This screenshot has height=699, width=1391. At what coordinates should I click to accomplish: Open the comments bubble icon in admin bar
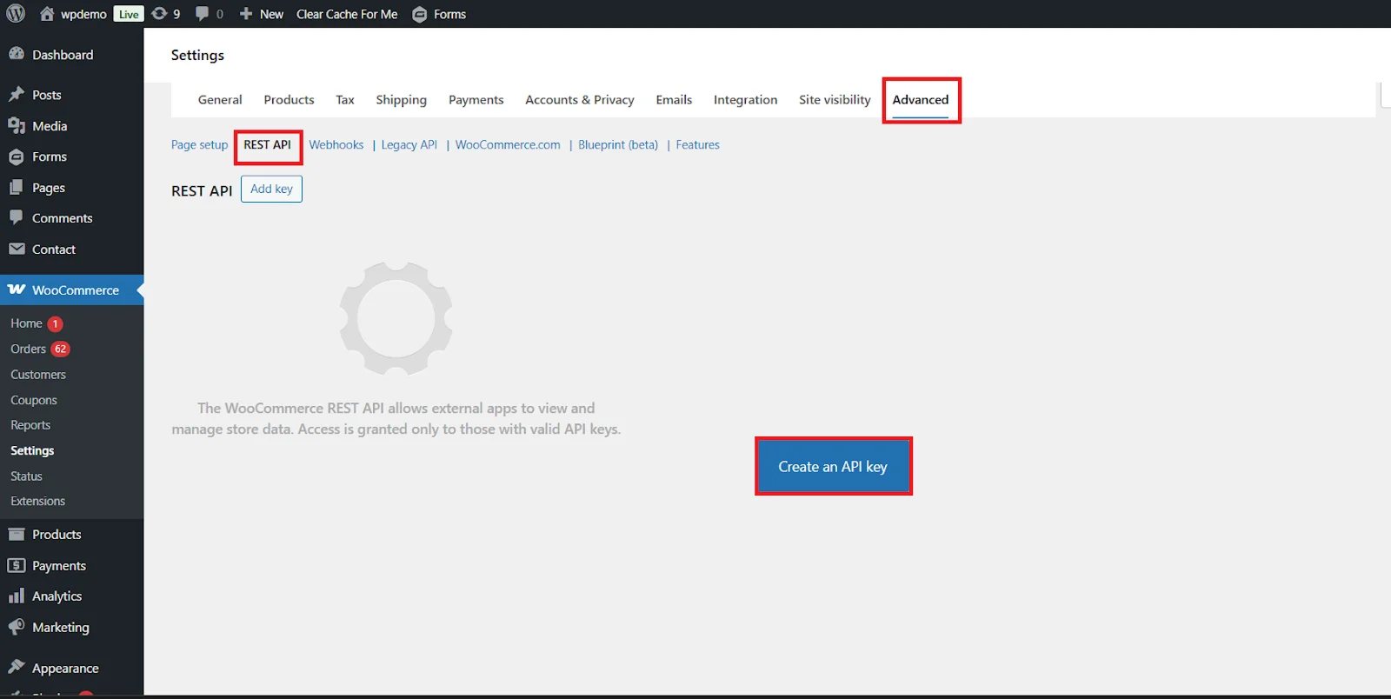pos(202,14)
